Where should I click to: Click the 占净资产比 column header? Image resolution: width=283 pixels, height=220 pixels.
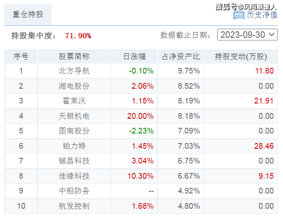(x=181, y=57)
